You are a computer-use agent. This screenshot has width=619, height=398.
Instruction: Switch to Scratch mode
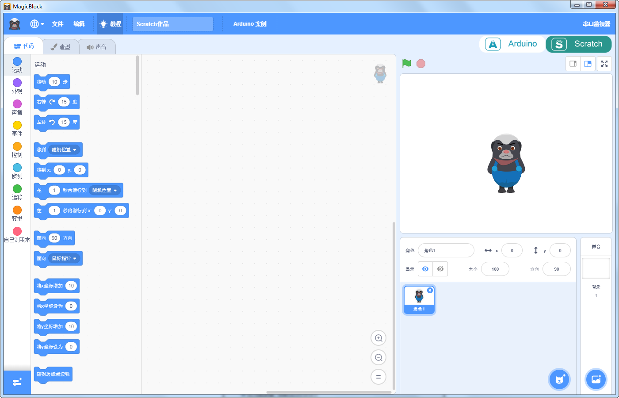point(578,44)
